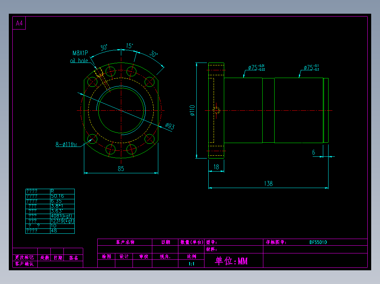Click the 1:1 scale value
This screenshot has height=284, width=380.
[191, 264]
